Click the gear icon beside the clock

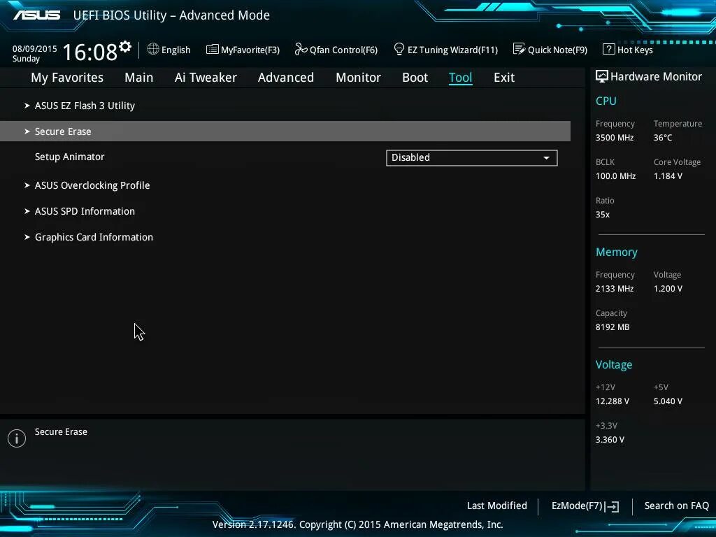pos(125,47)
